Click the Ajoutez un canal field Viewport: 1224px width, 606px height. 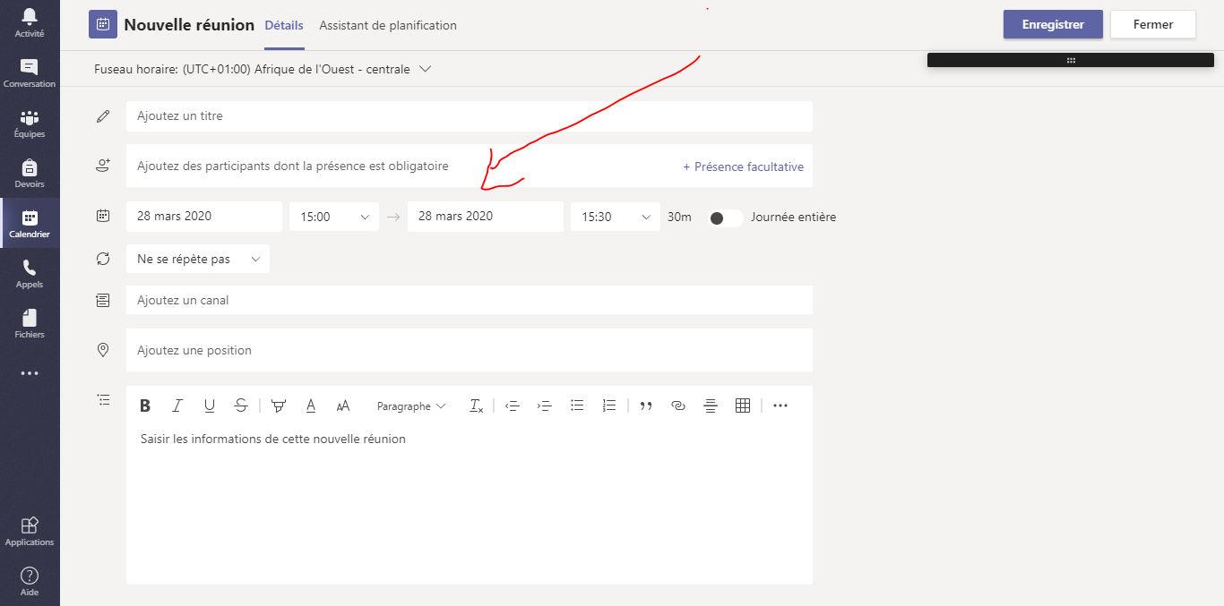click(470, 300)
